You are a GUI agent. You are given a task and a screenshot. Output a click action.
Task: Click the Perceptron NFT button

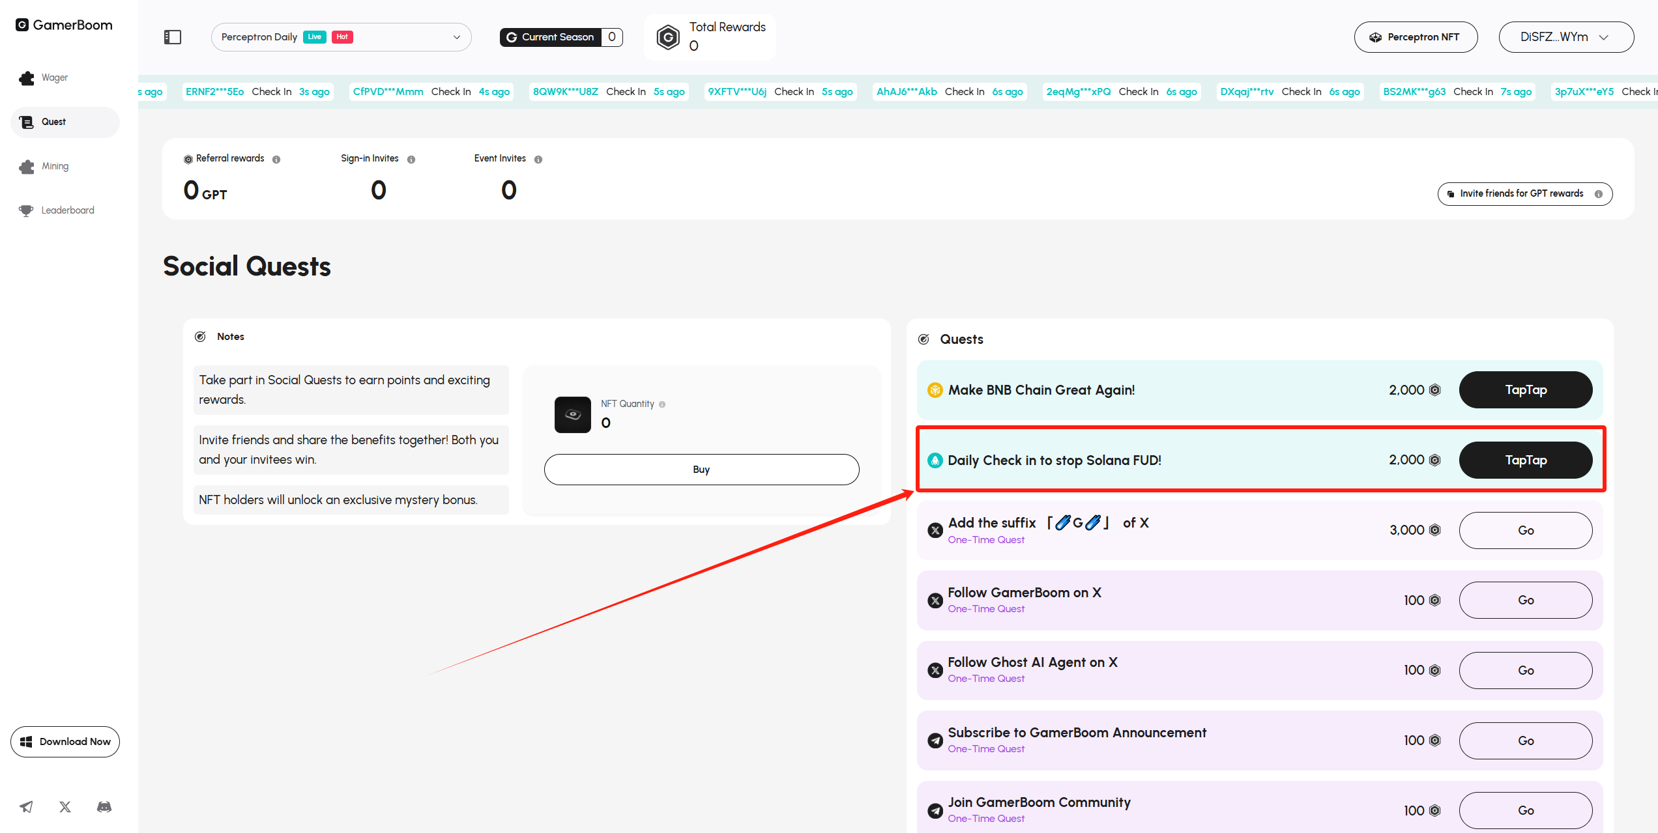click(x=1416, y=37)
